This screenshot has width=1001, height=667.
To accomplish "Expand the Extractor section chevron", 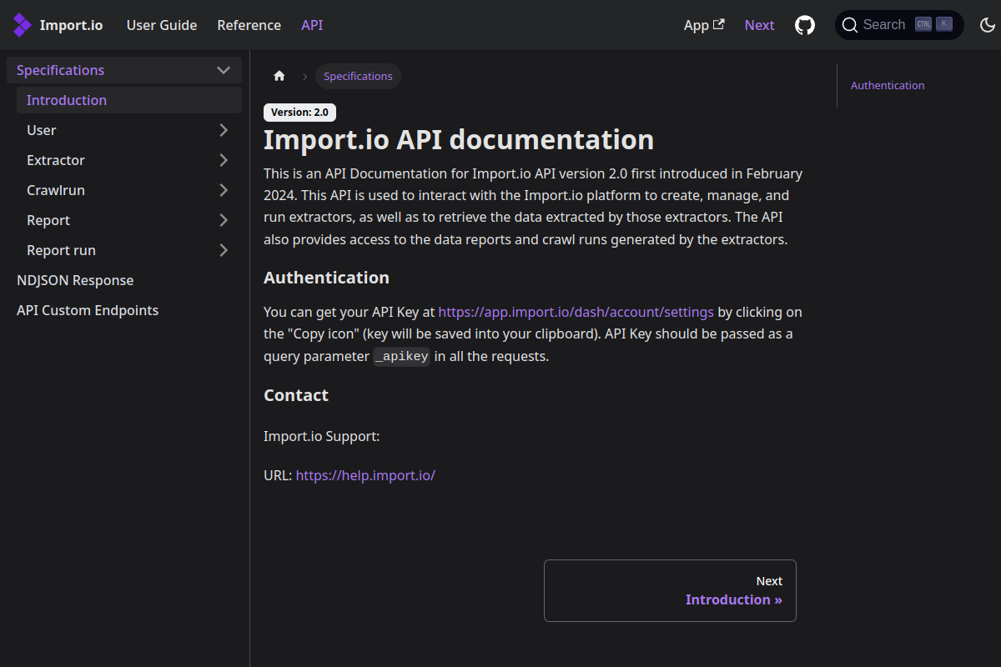I will (224, 160).
